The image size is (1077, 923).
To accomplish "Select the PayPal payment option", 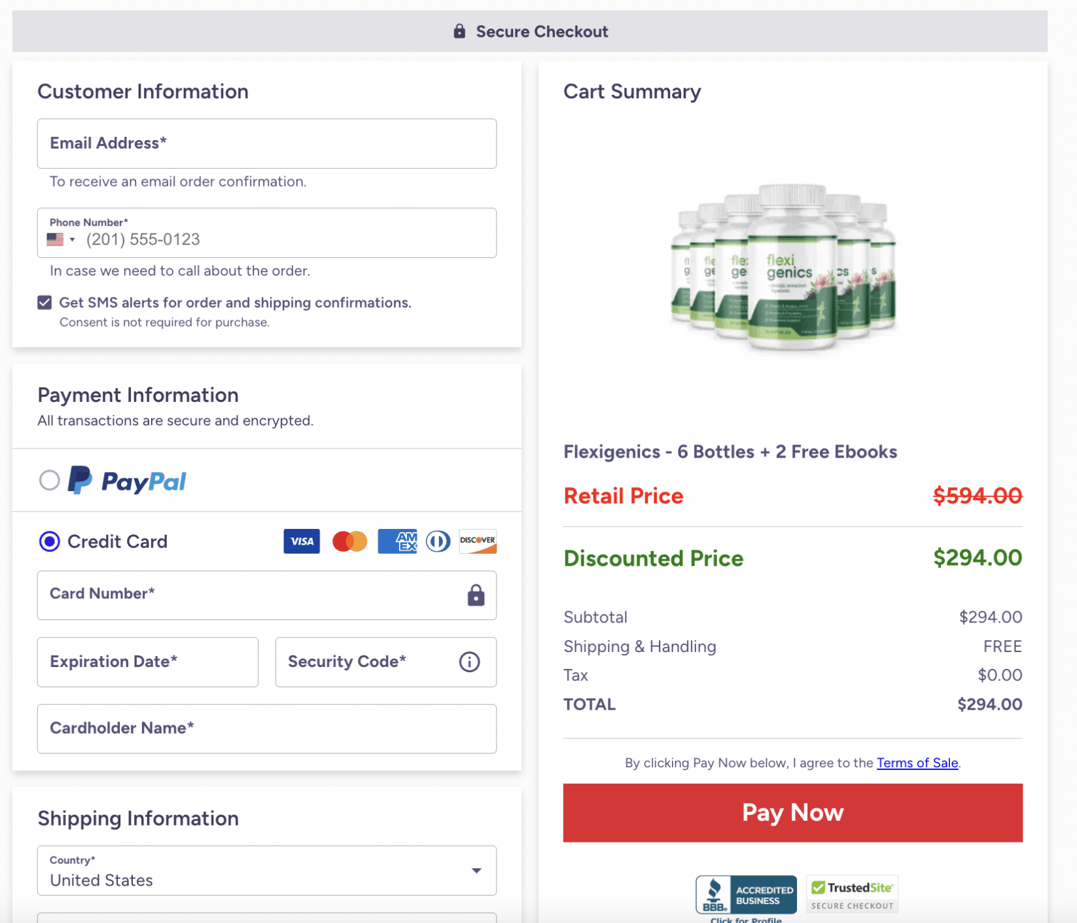I will (50, 480).
